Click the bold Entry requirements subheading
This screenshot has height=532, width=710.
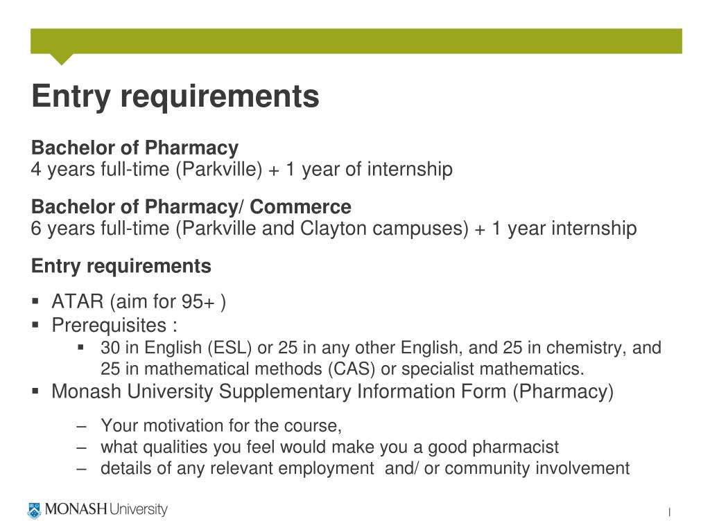pyautogui.click(x=121, y=266)
